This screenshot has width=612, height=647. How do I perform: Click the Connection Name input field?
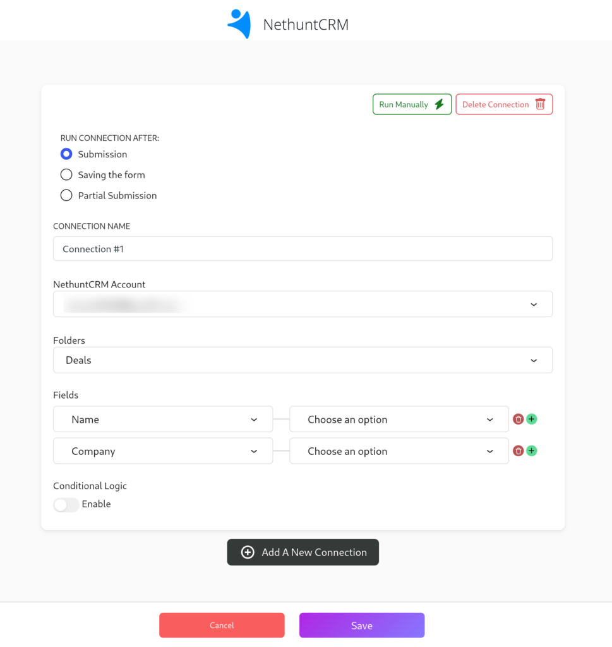click(x=303, y=249)
